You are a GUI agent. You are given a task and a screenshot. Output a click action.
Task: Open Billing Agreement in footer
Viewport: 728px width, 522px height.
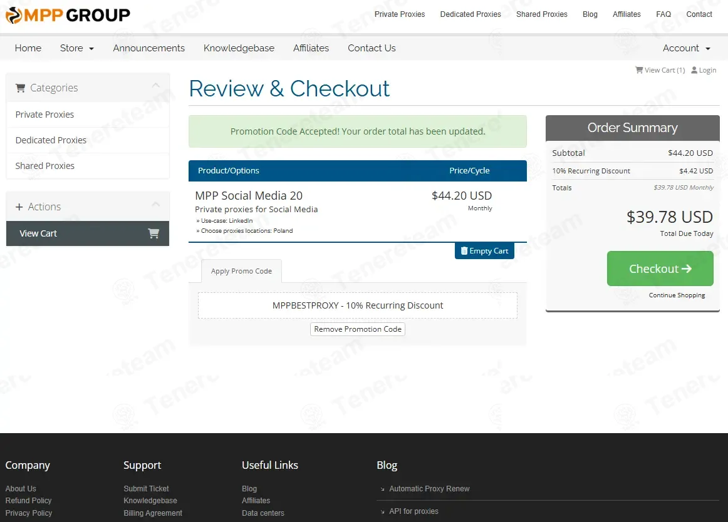coord(153,513)
